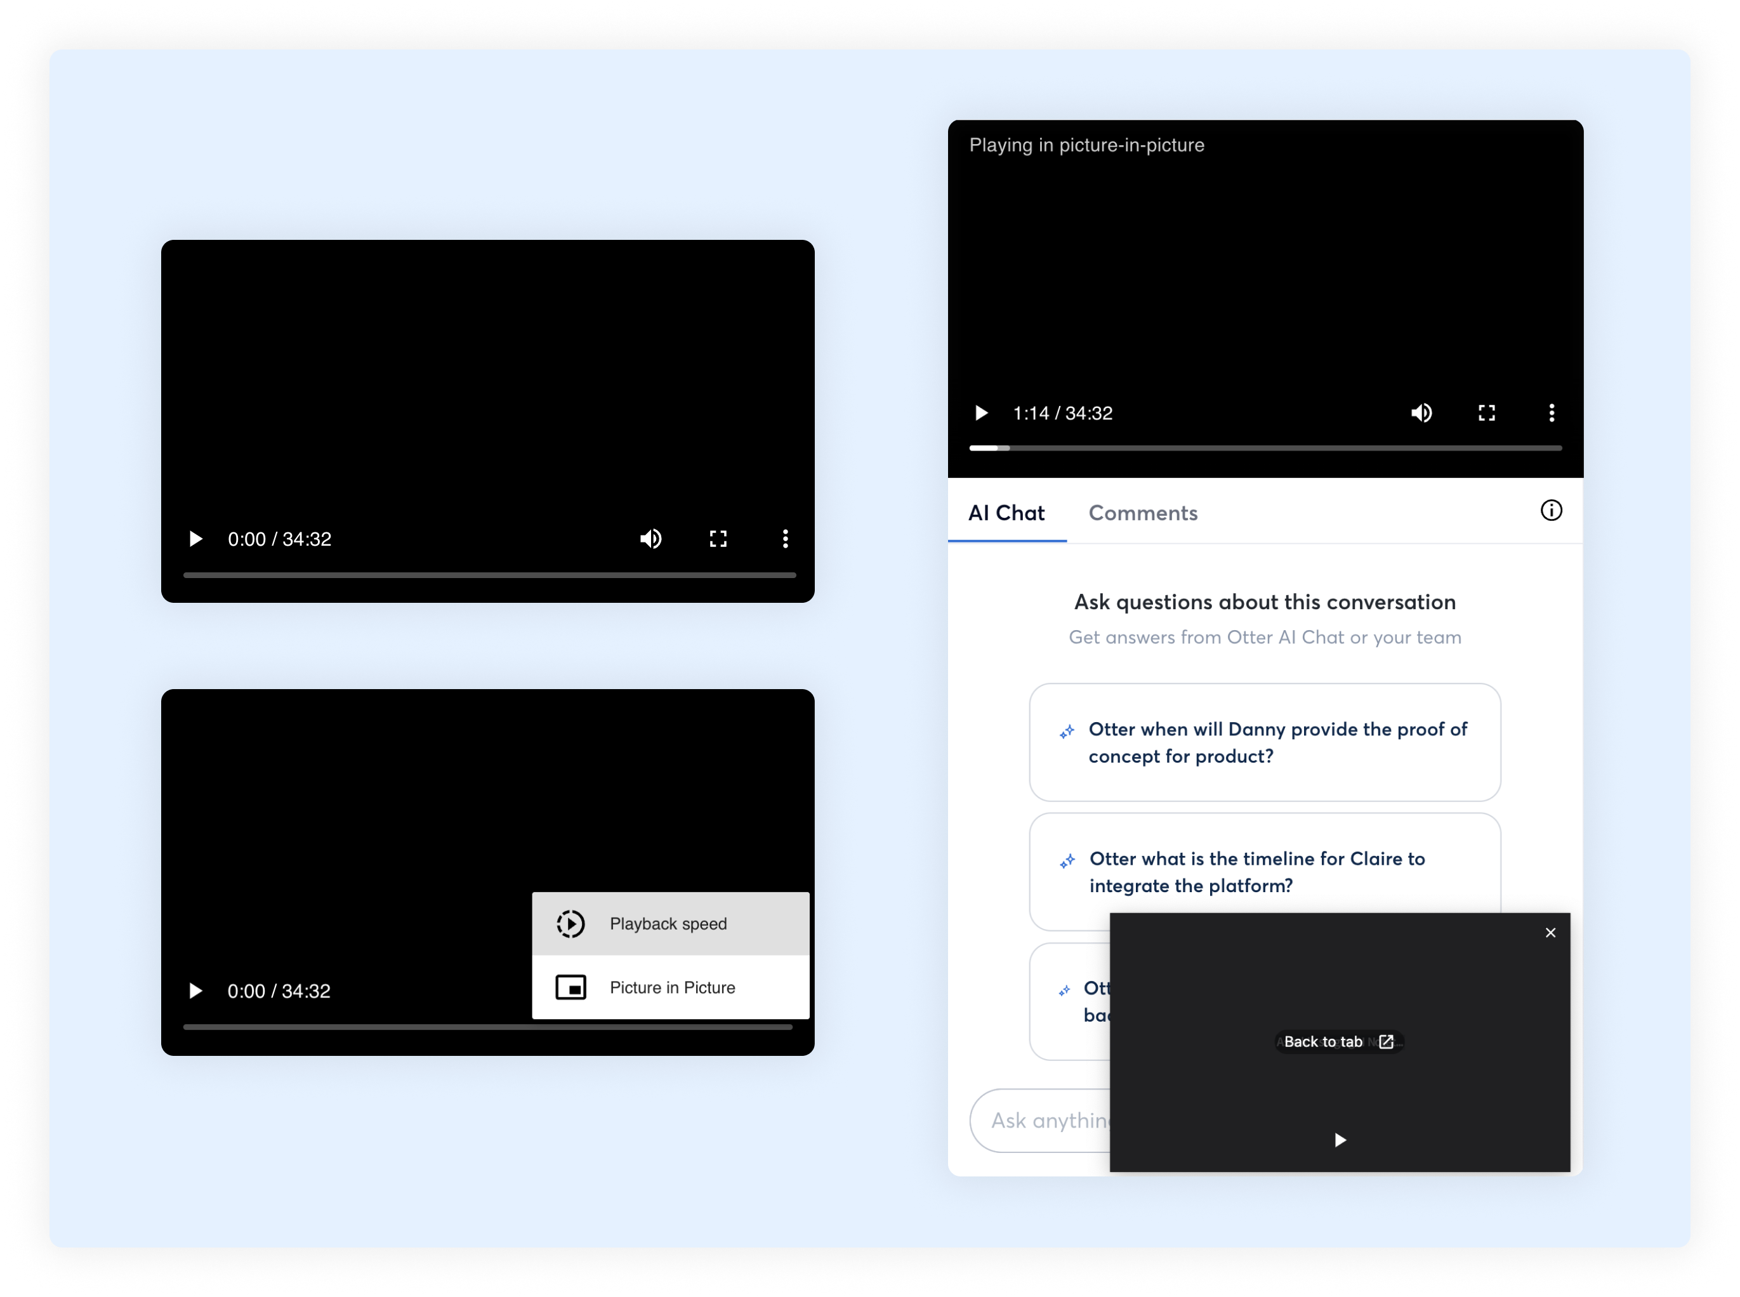Mute volume in top-left video player
Screen dimensions: 1740x1297
[x=650, y=539]
